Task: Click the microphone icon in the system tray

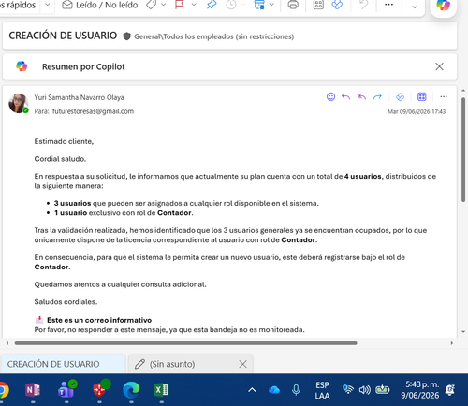Action: pos(296,390)
